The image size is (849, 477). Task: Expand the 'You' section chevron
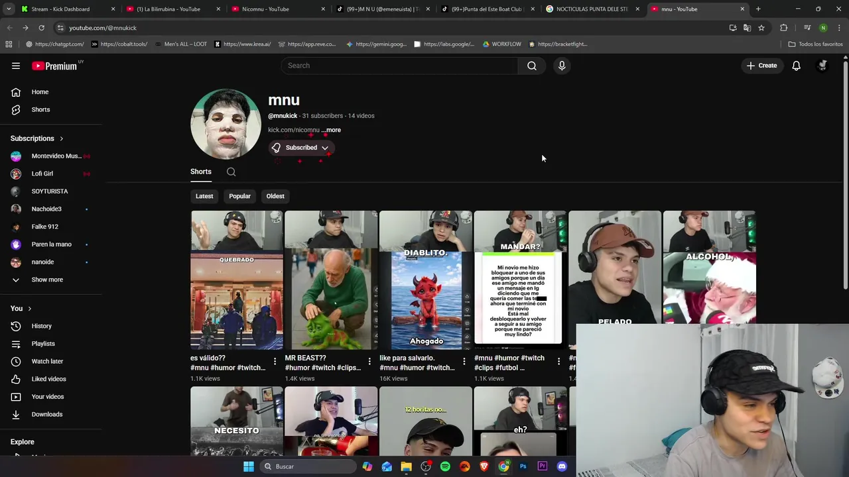29,309
